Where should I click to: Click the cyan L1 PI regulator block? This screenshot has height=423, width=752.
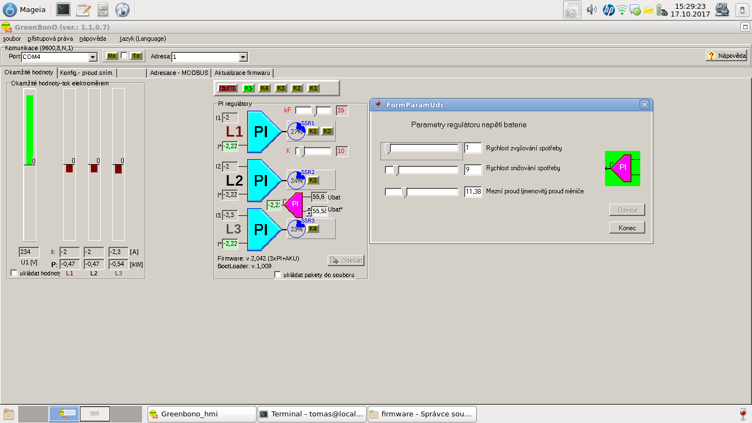click(x=261, y=132)
